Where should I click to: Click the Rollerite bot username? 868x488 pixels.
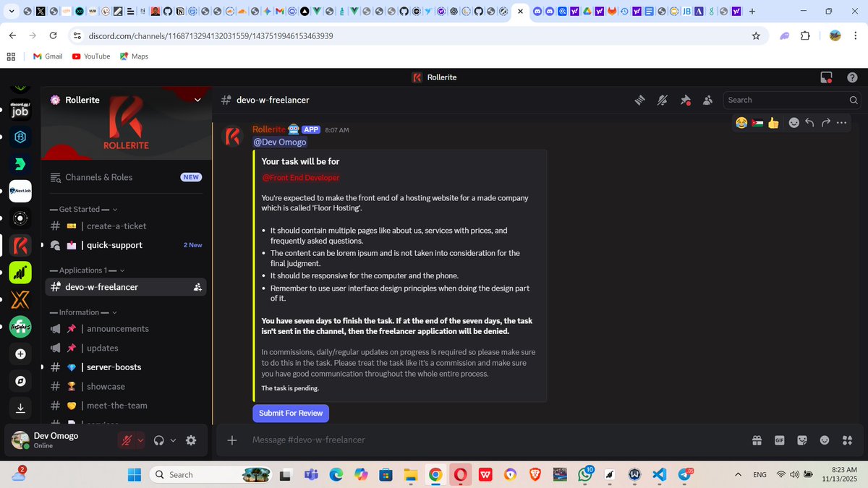coord(268,129)
